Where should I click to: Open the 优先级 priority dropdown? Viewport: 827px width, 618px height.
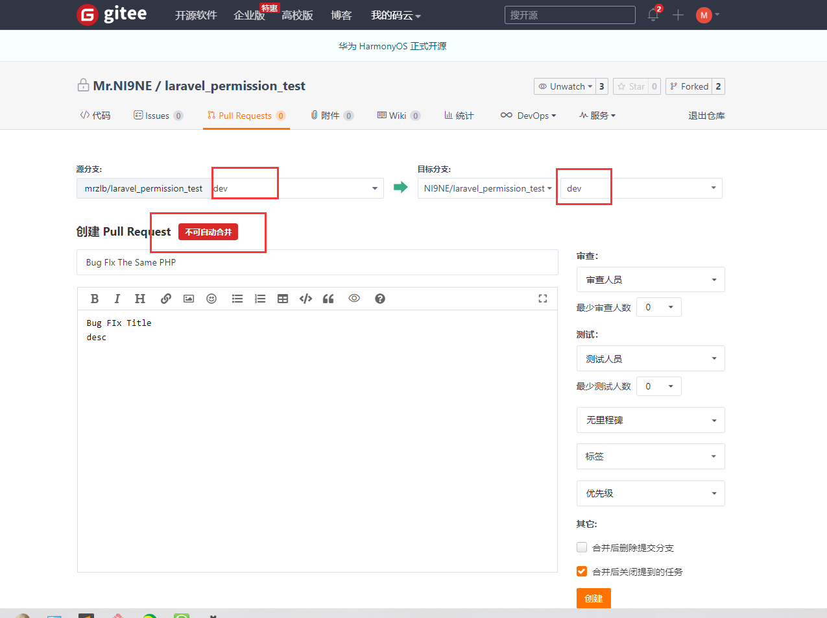tap(651, 493)
